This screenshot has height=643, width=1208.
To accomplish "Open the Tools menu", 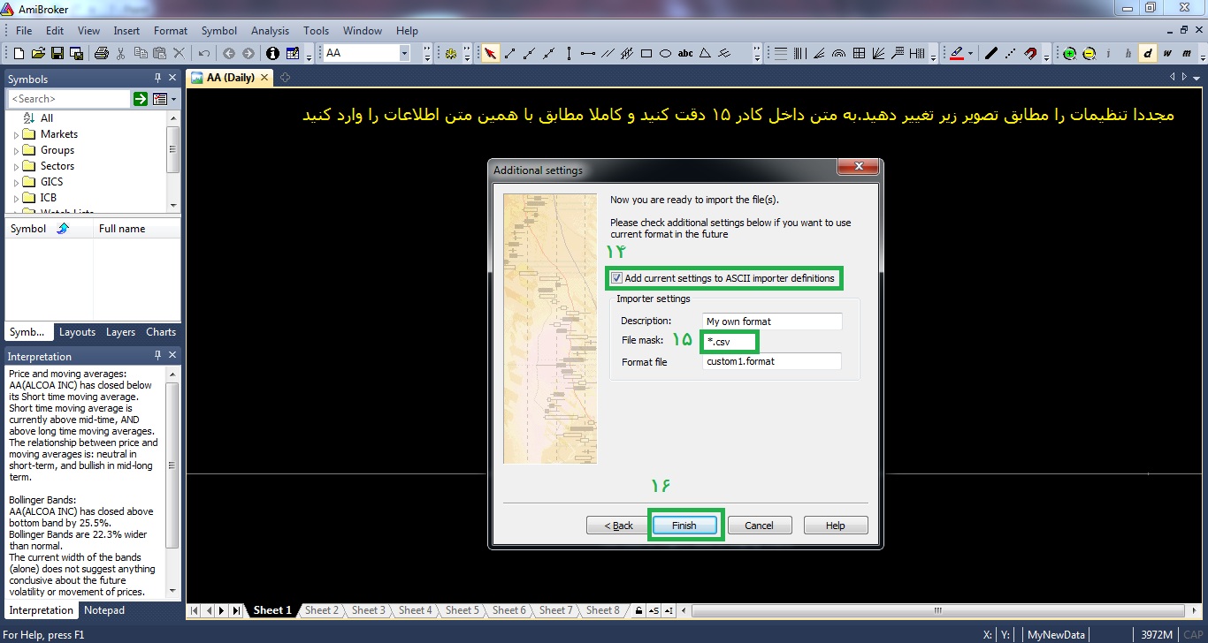I will tap(316, 31).
